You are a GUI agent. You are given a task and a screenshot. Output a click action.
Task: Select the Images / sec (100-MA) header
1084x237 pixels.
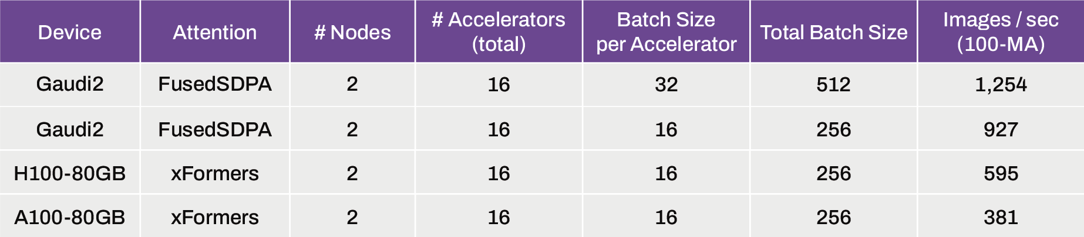coord(1001,32)
